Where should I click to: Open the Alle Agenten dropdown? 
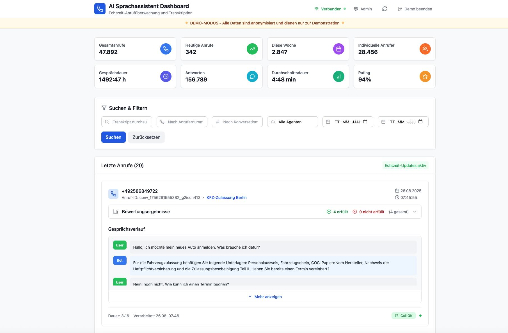292,122
